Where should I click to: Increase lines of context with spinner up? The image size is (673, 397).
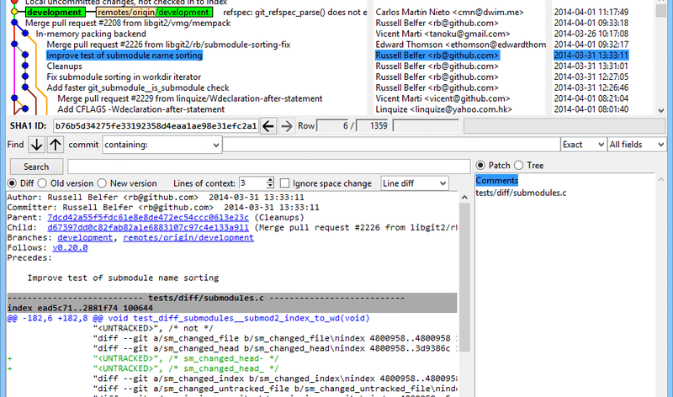click(269, 180)
